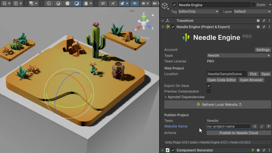Toggle scene effects (skybox, fog) icon
This screenshot has width=272, height=153.
pyautogui.click(x=122, y=3)
